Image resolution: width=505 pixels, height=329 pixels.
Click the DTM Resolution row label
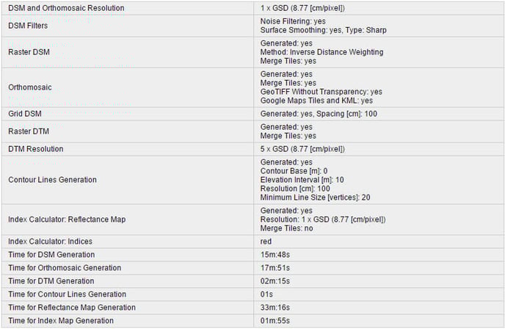point(36,149)
